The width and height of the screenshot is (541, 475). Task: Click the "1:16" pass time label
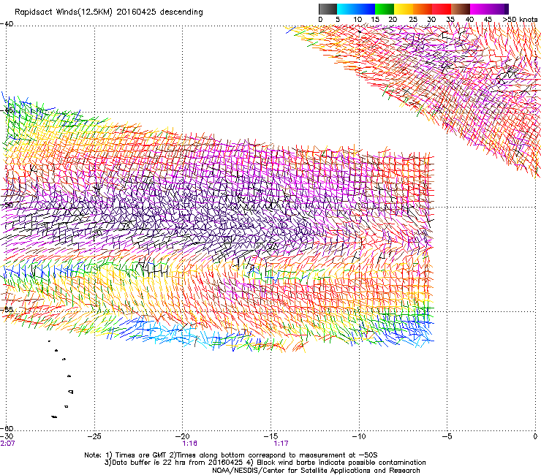190,444
